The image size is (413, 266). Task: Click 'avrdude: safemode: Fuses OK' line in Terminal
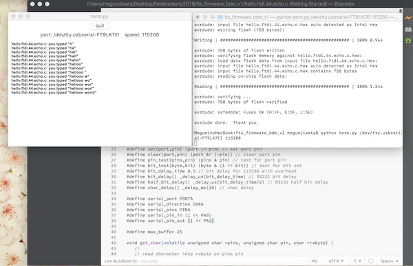pos(253,112)
